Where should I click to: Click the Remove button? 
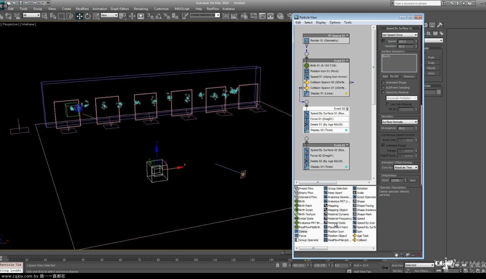coord(409,76)
